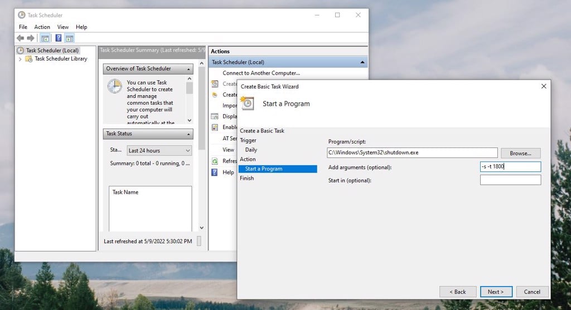The width and height of the screenshot is (571, 310).
Task: Click the blue Help toolbar icon
Action: [x=58, y=38]
